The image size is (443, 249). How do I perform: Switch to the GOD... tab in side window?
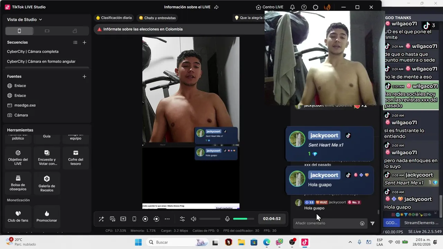(x=391, y=223)
